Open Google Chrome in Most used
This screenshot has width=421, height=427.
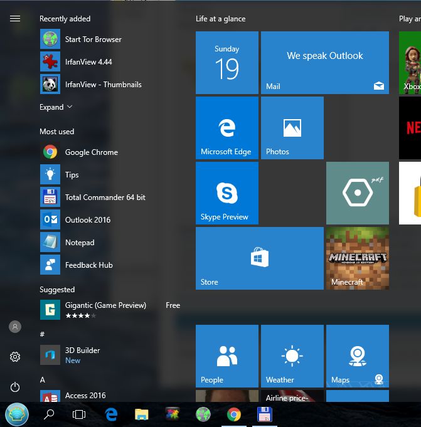tap(91, 152)
